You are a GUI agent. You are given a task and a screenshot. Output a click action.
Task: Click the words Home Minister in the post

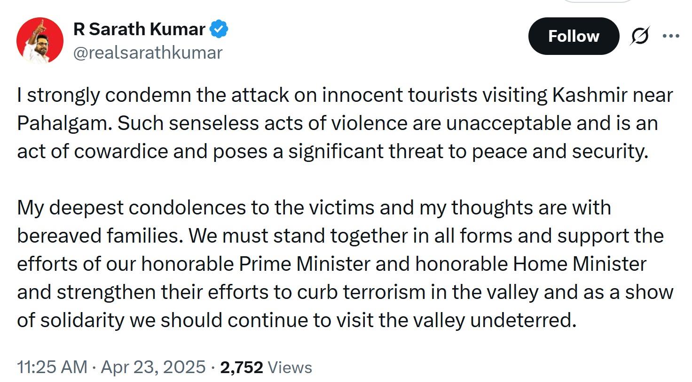tap(580, 264)
